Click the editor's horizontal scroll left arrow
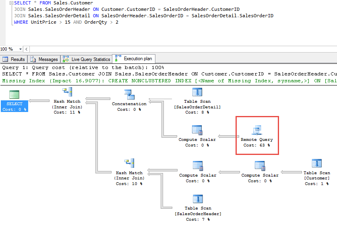Image resolution: width=337 pixels, height=232 pixels. (27, 49)
